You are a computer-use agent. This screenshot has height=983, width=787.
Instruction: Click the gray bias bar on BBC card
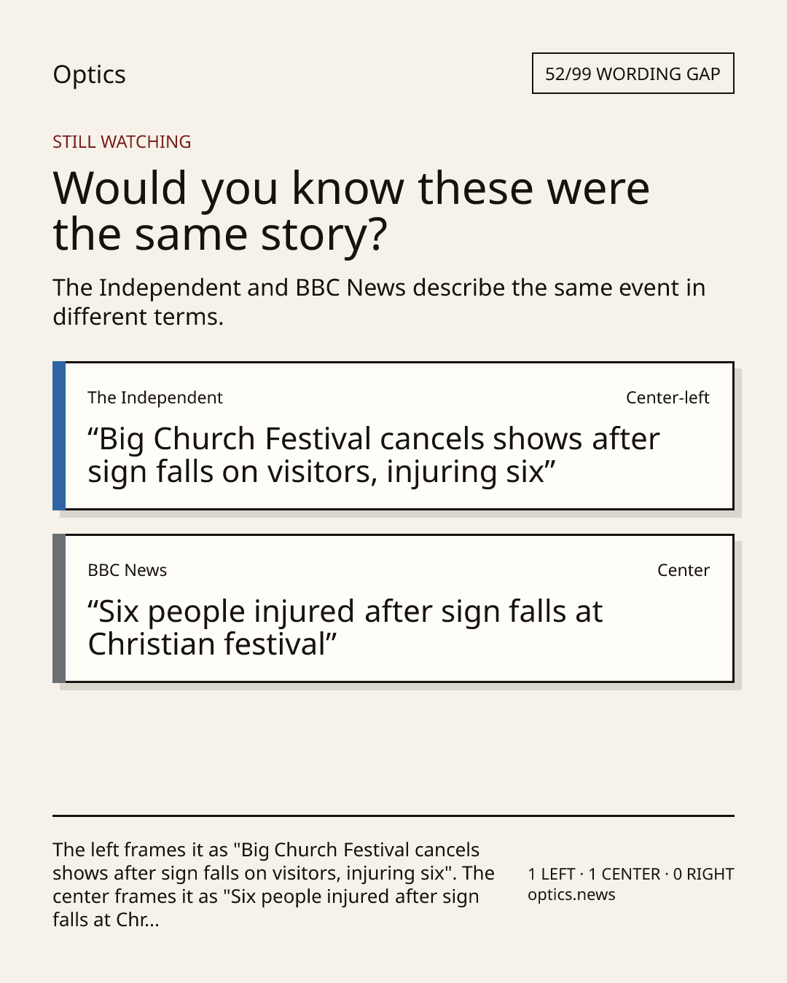pyautogui.click(x=59, y=608)
